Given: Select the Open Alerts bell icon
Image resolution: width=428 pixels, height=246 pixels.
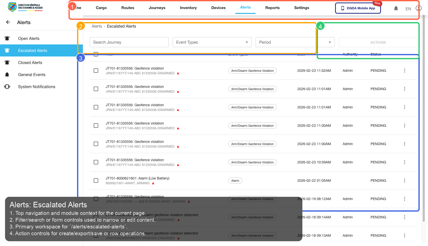Looking at the screenshot, I should [x=7, y=38].
